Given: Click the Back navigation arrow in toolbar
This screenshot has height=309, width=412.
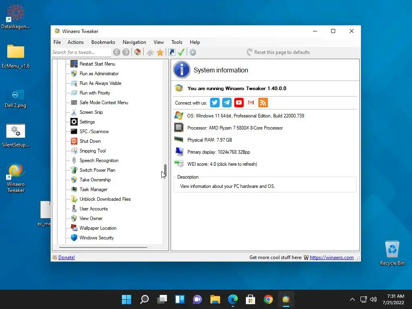Looking at the screenshot, I should pos(117,52).
